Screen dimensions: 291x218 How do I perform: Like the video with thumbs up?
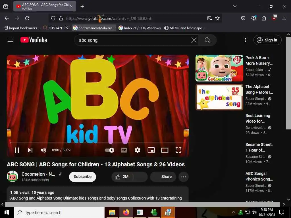[x=122, y=177]
